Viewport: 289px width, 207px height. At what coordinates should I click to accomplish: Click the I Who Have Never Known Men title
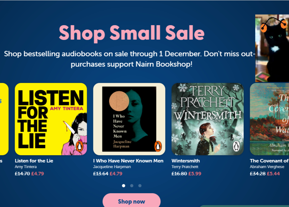click(128, 161)
